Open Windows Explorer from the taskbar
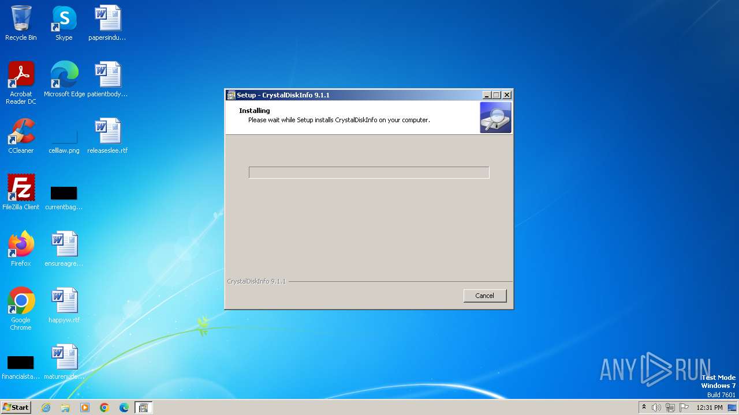Image resolution: width=739 pixels, height=415 pixels. (65, 408)
